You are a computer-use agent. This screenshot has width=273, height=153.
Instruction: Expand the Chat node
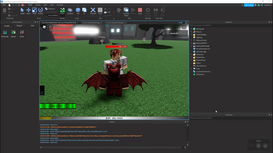(x=191, y=69)
